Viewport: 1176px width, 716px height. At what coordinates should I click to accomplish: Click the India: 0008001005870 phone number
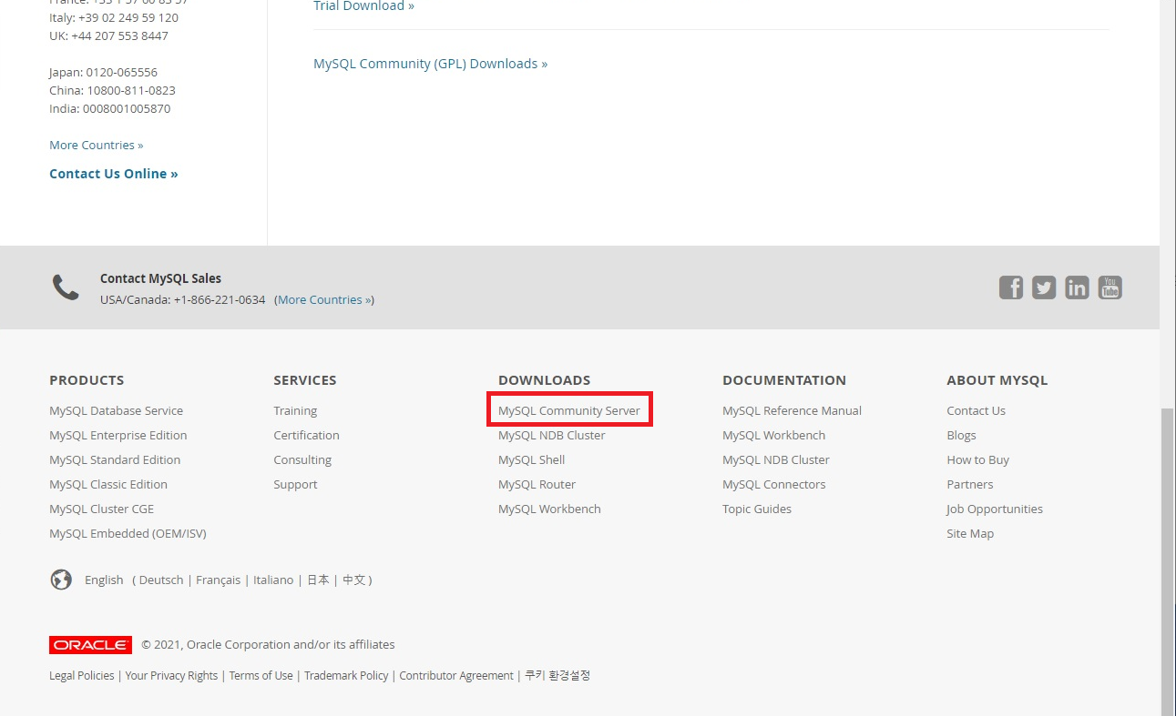(x=109, y=109)
